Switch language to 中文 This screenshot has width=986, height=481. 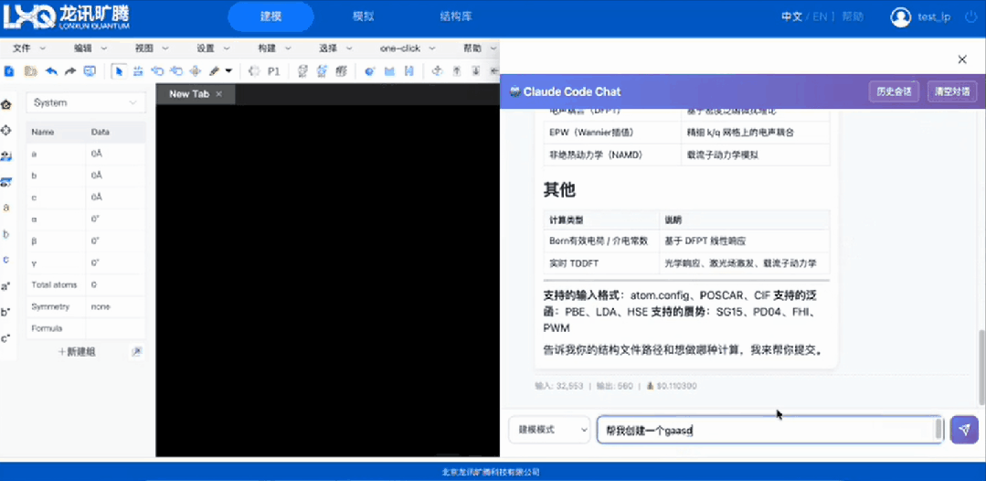pyautogui.click(x=791, y=17)
